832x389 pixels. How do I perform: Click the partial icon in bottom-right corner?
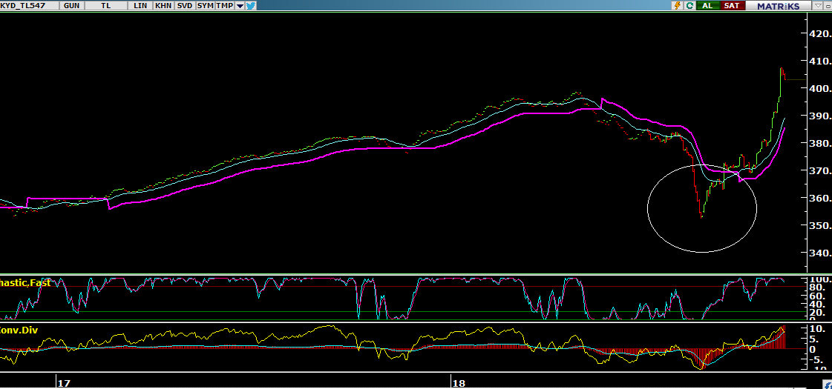click(x=828, y=385)
